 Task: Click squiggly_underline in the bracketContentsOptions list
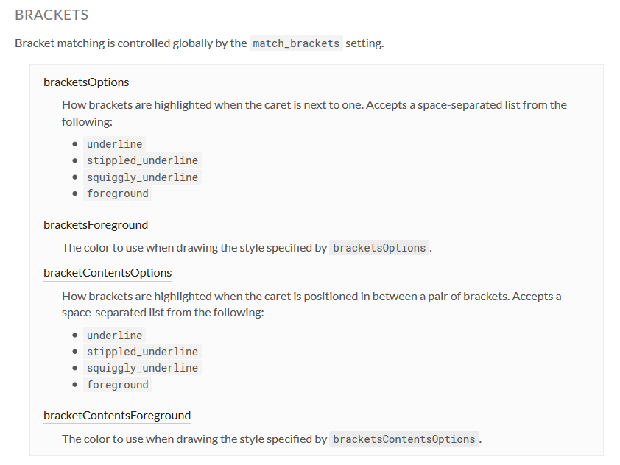point(142,368)
